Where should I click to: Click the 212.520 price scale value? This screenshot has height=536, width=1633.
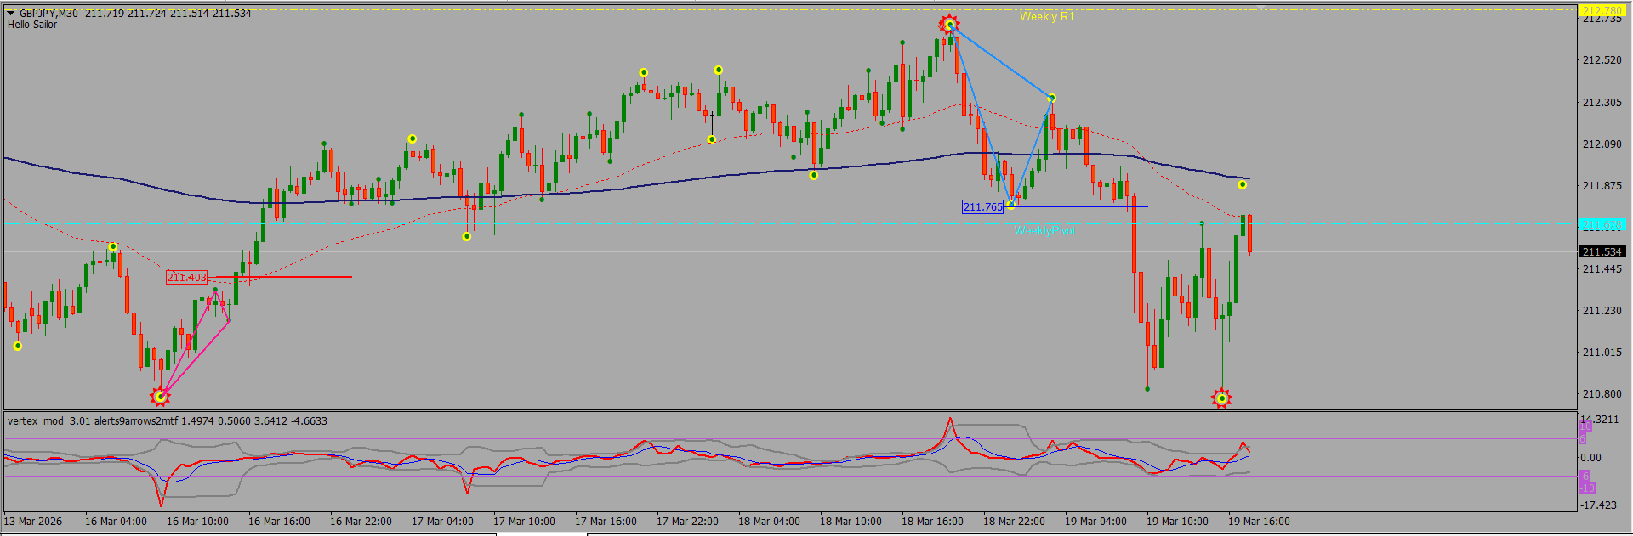(x=1602, y=60)
